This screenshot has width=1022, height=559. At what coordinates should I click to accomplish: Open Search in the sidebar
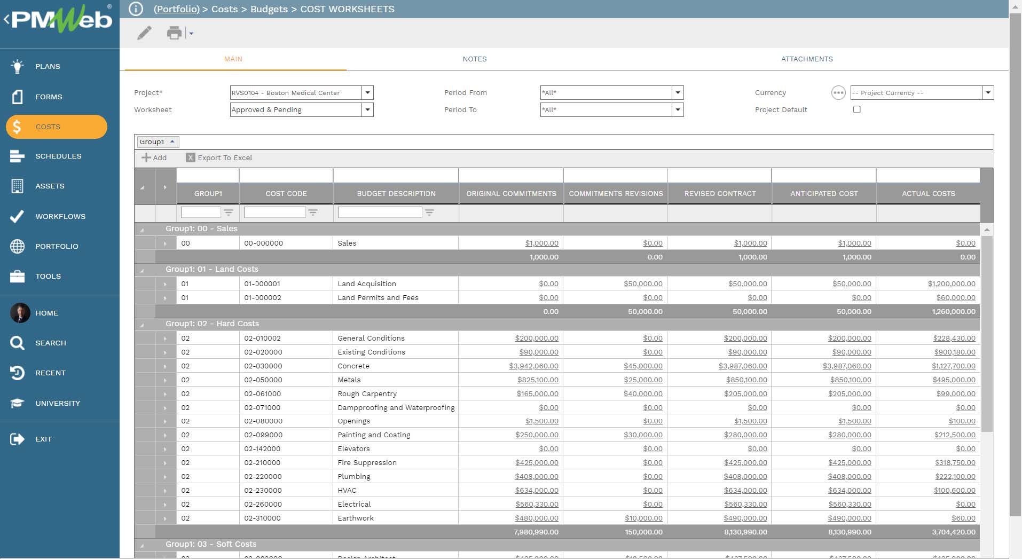(x=51, y=343)
